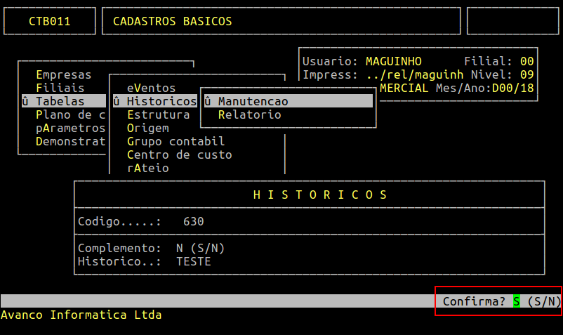
Task: Click the green S in Confirma prompt
Action: click(x=517, y=301)
